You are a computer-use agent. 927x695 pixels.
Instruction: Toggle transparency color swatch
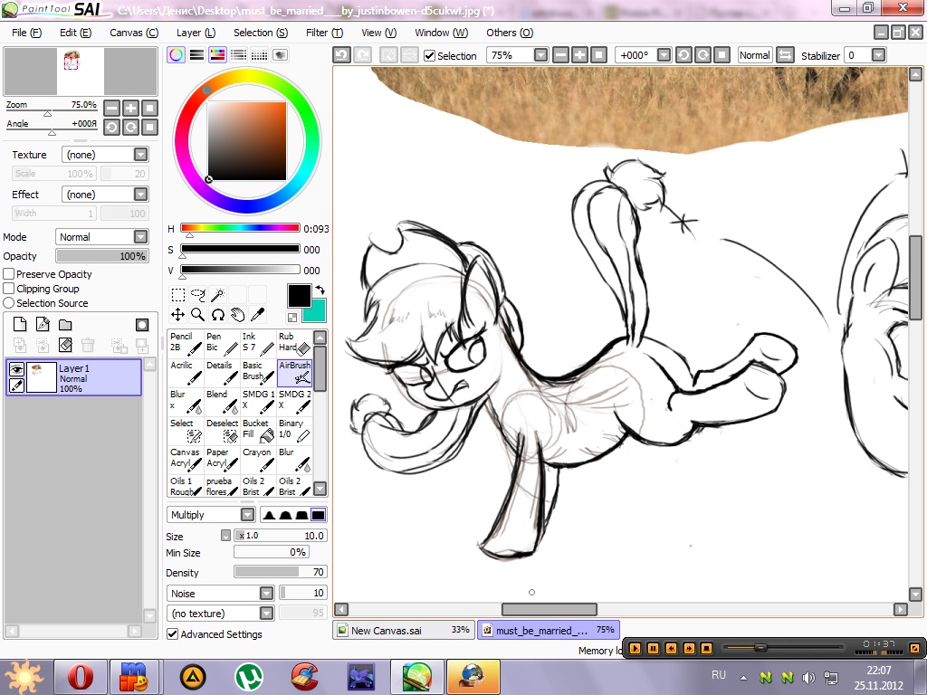(x=292, y=318)
